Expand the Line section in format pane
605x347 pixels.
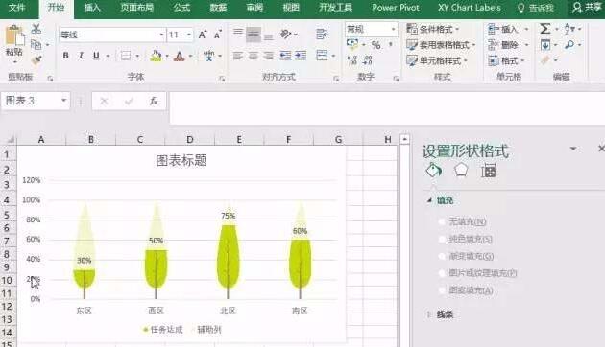click(x=429, y=314)
